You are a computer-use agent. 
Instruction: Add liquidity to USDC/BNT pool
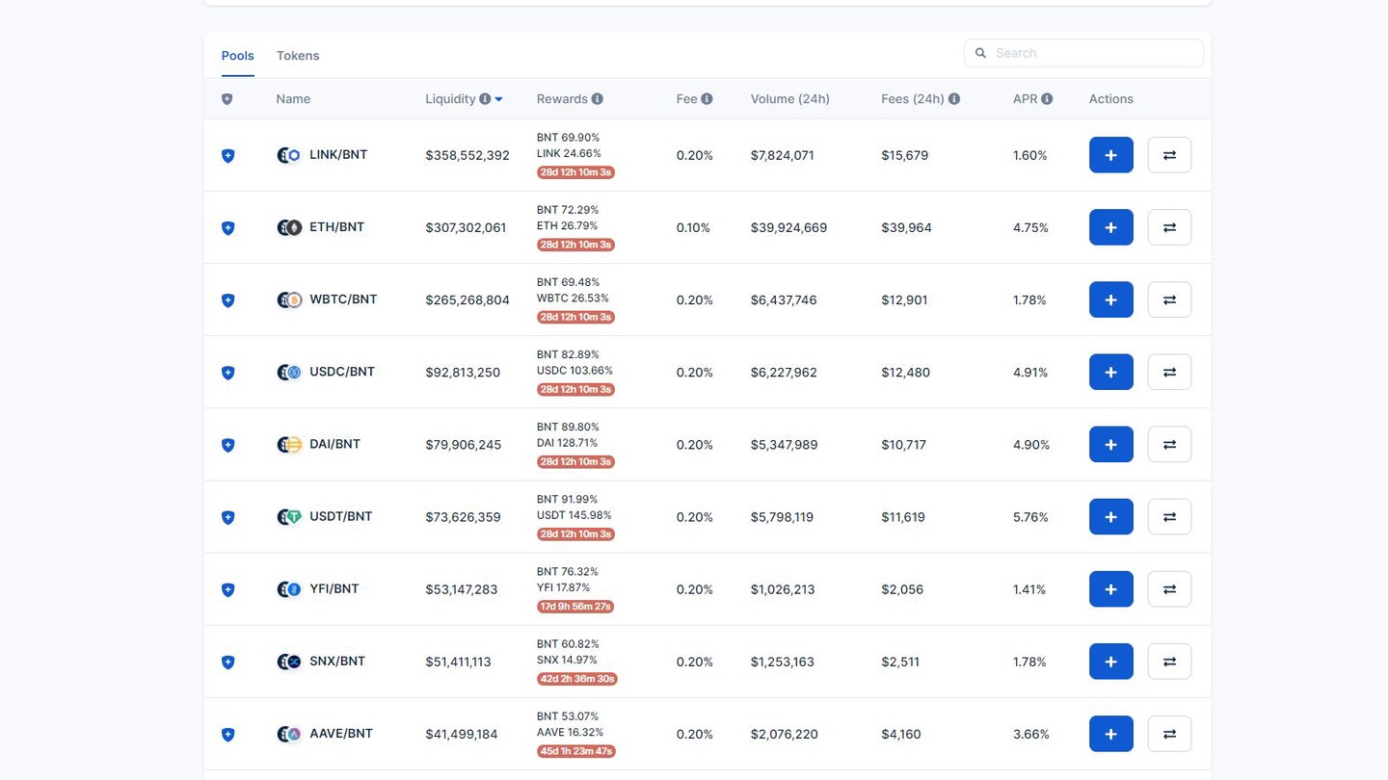coord(1110,372)
